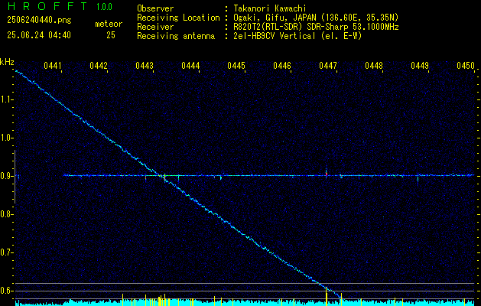Click the 0.6 frequency axis label

(x=6, y=291)
